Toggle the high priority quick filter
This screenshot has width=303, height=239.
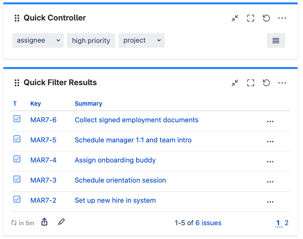[x=91, y=41]
